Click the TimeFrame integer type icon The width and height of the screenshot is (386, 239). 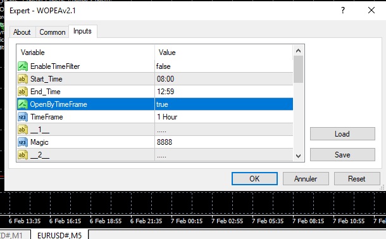(23, 117)
